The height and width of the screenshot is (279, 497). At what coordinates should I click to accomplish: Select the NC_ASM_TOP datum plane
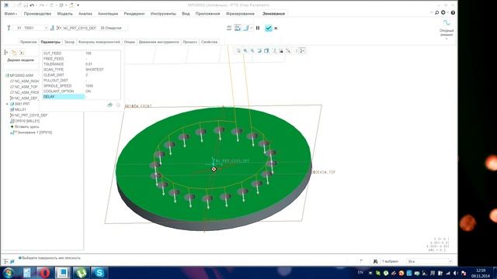[x=23, y=87]
